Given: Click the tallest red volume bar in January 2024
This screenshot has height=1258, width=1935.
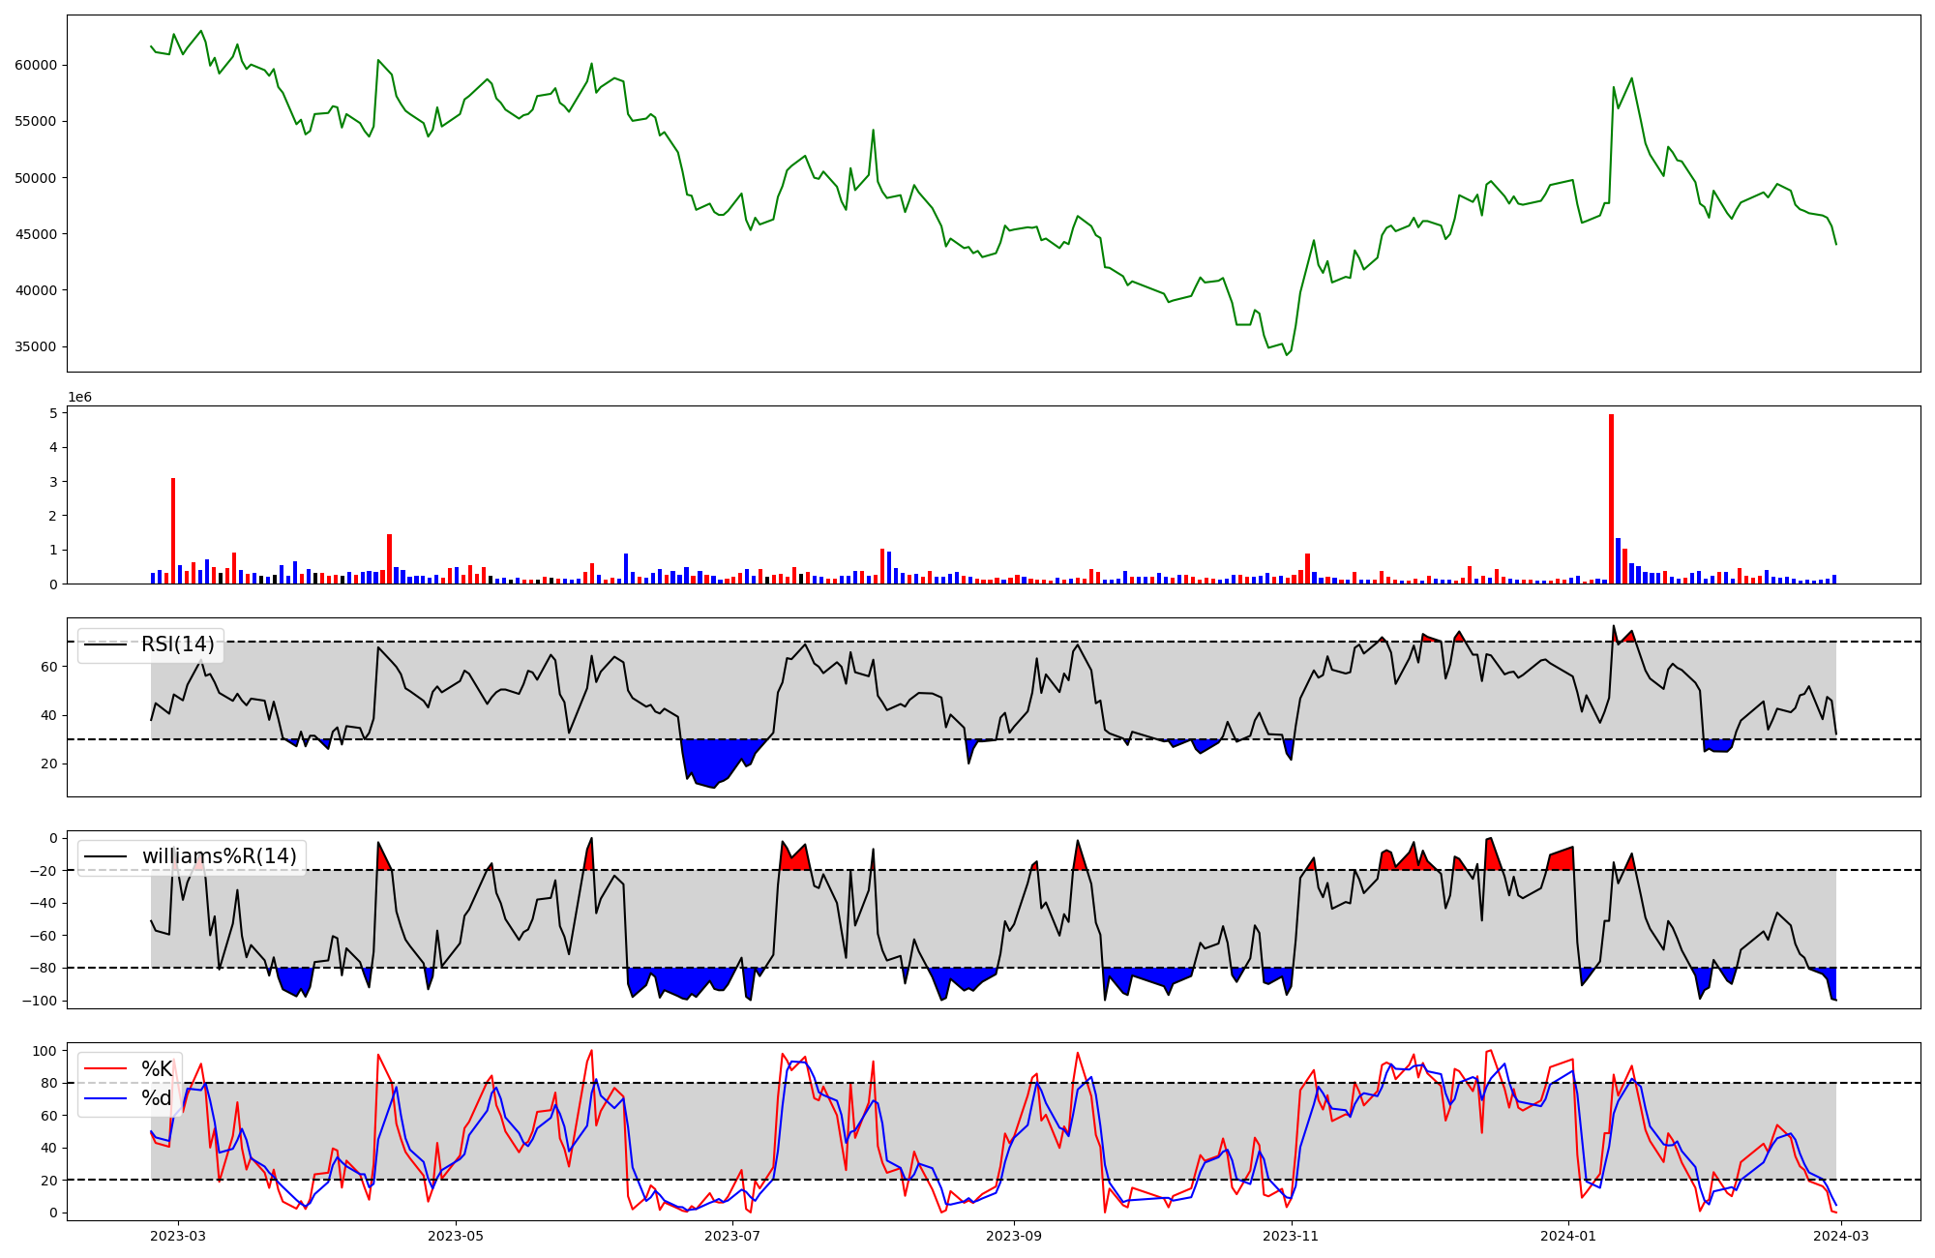Looking at the screenshot, I should click(1611, 498).
